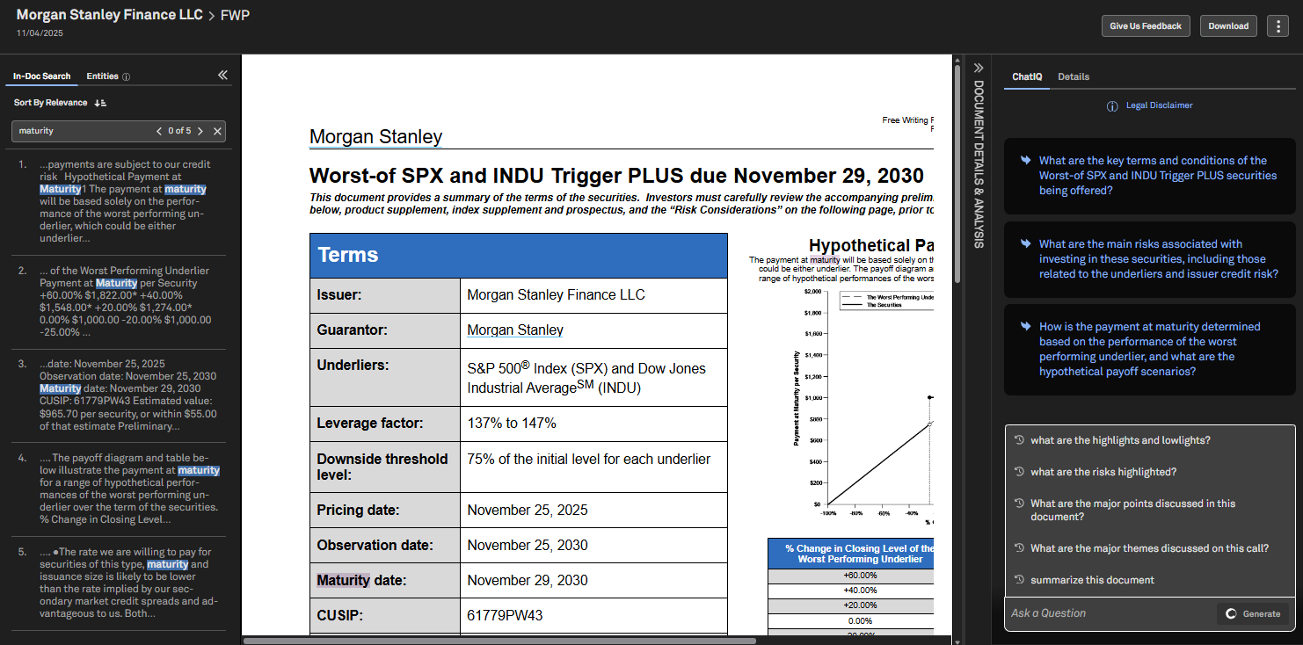Click the Downside threshold level value cell
This screenshot has height=645, width=1303.
pyautogui.click(x=593, y=467)
